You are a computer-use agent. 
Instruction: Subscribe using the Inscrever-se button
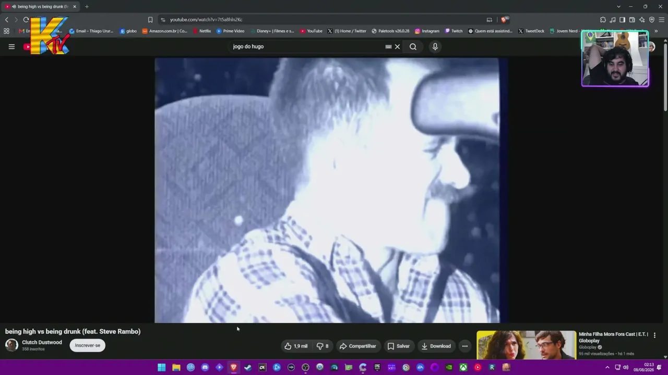point(87,345)
